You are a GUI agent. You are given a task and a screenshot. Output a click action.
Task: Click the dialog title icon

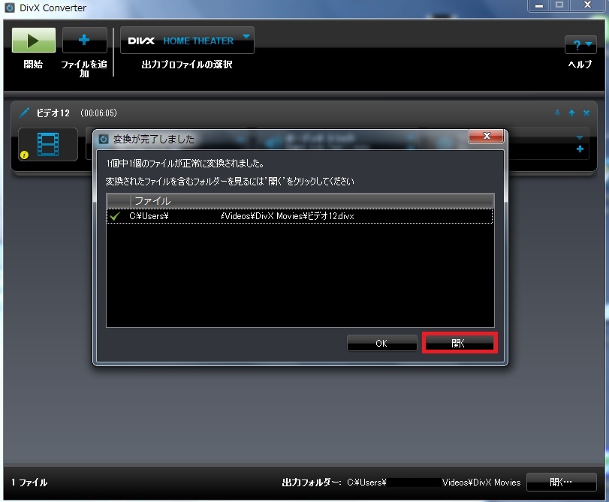pyautogui.click(x=104, y=139)
